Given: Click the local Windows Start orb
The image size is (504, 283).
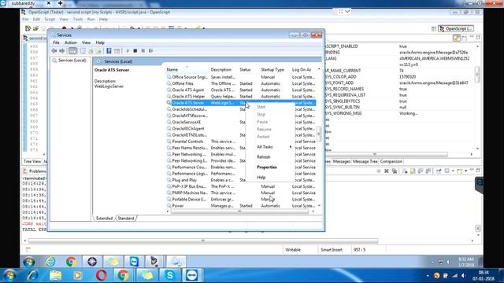Looking at the screenshot, I should (x=9, y=275).
